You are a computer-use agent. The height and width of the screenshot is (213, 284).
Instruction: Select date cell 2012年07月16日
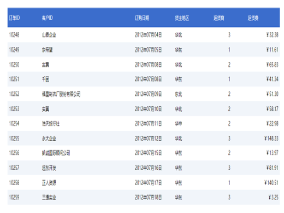tap(148, 168)
